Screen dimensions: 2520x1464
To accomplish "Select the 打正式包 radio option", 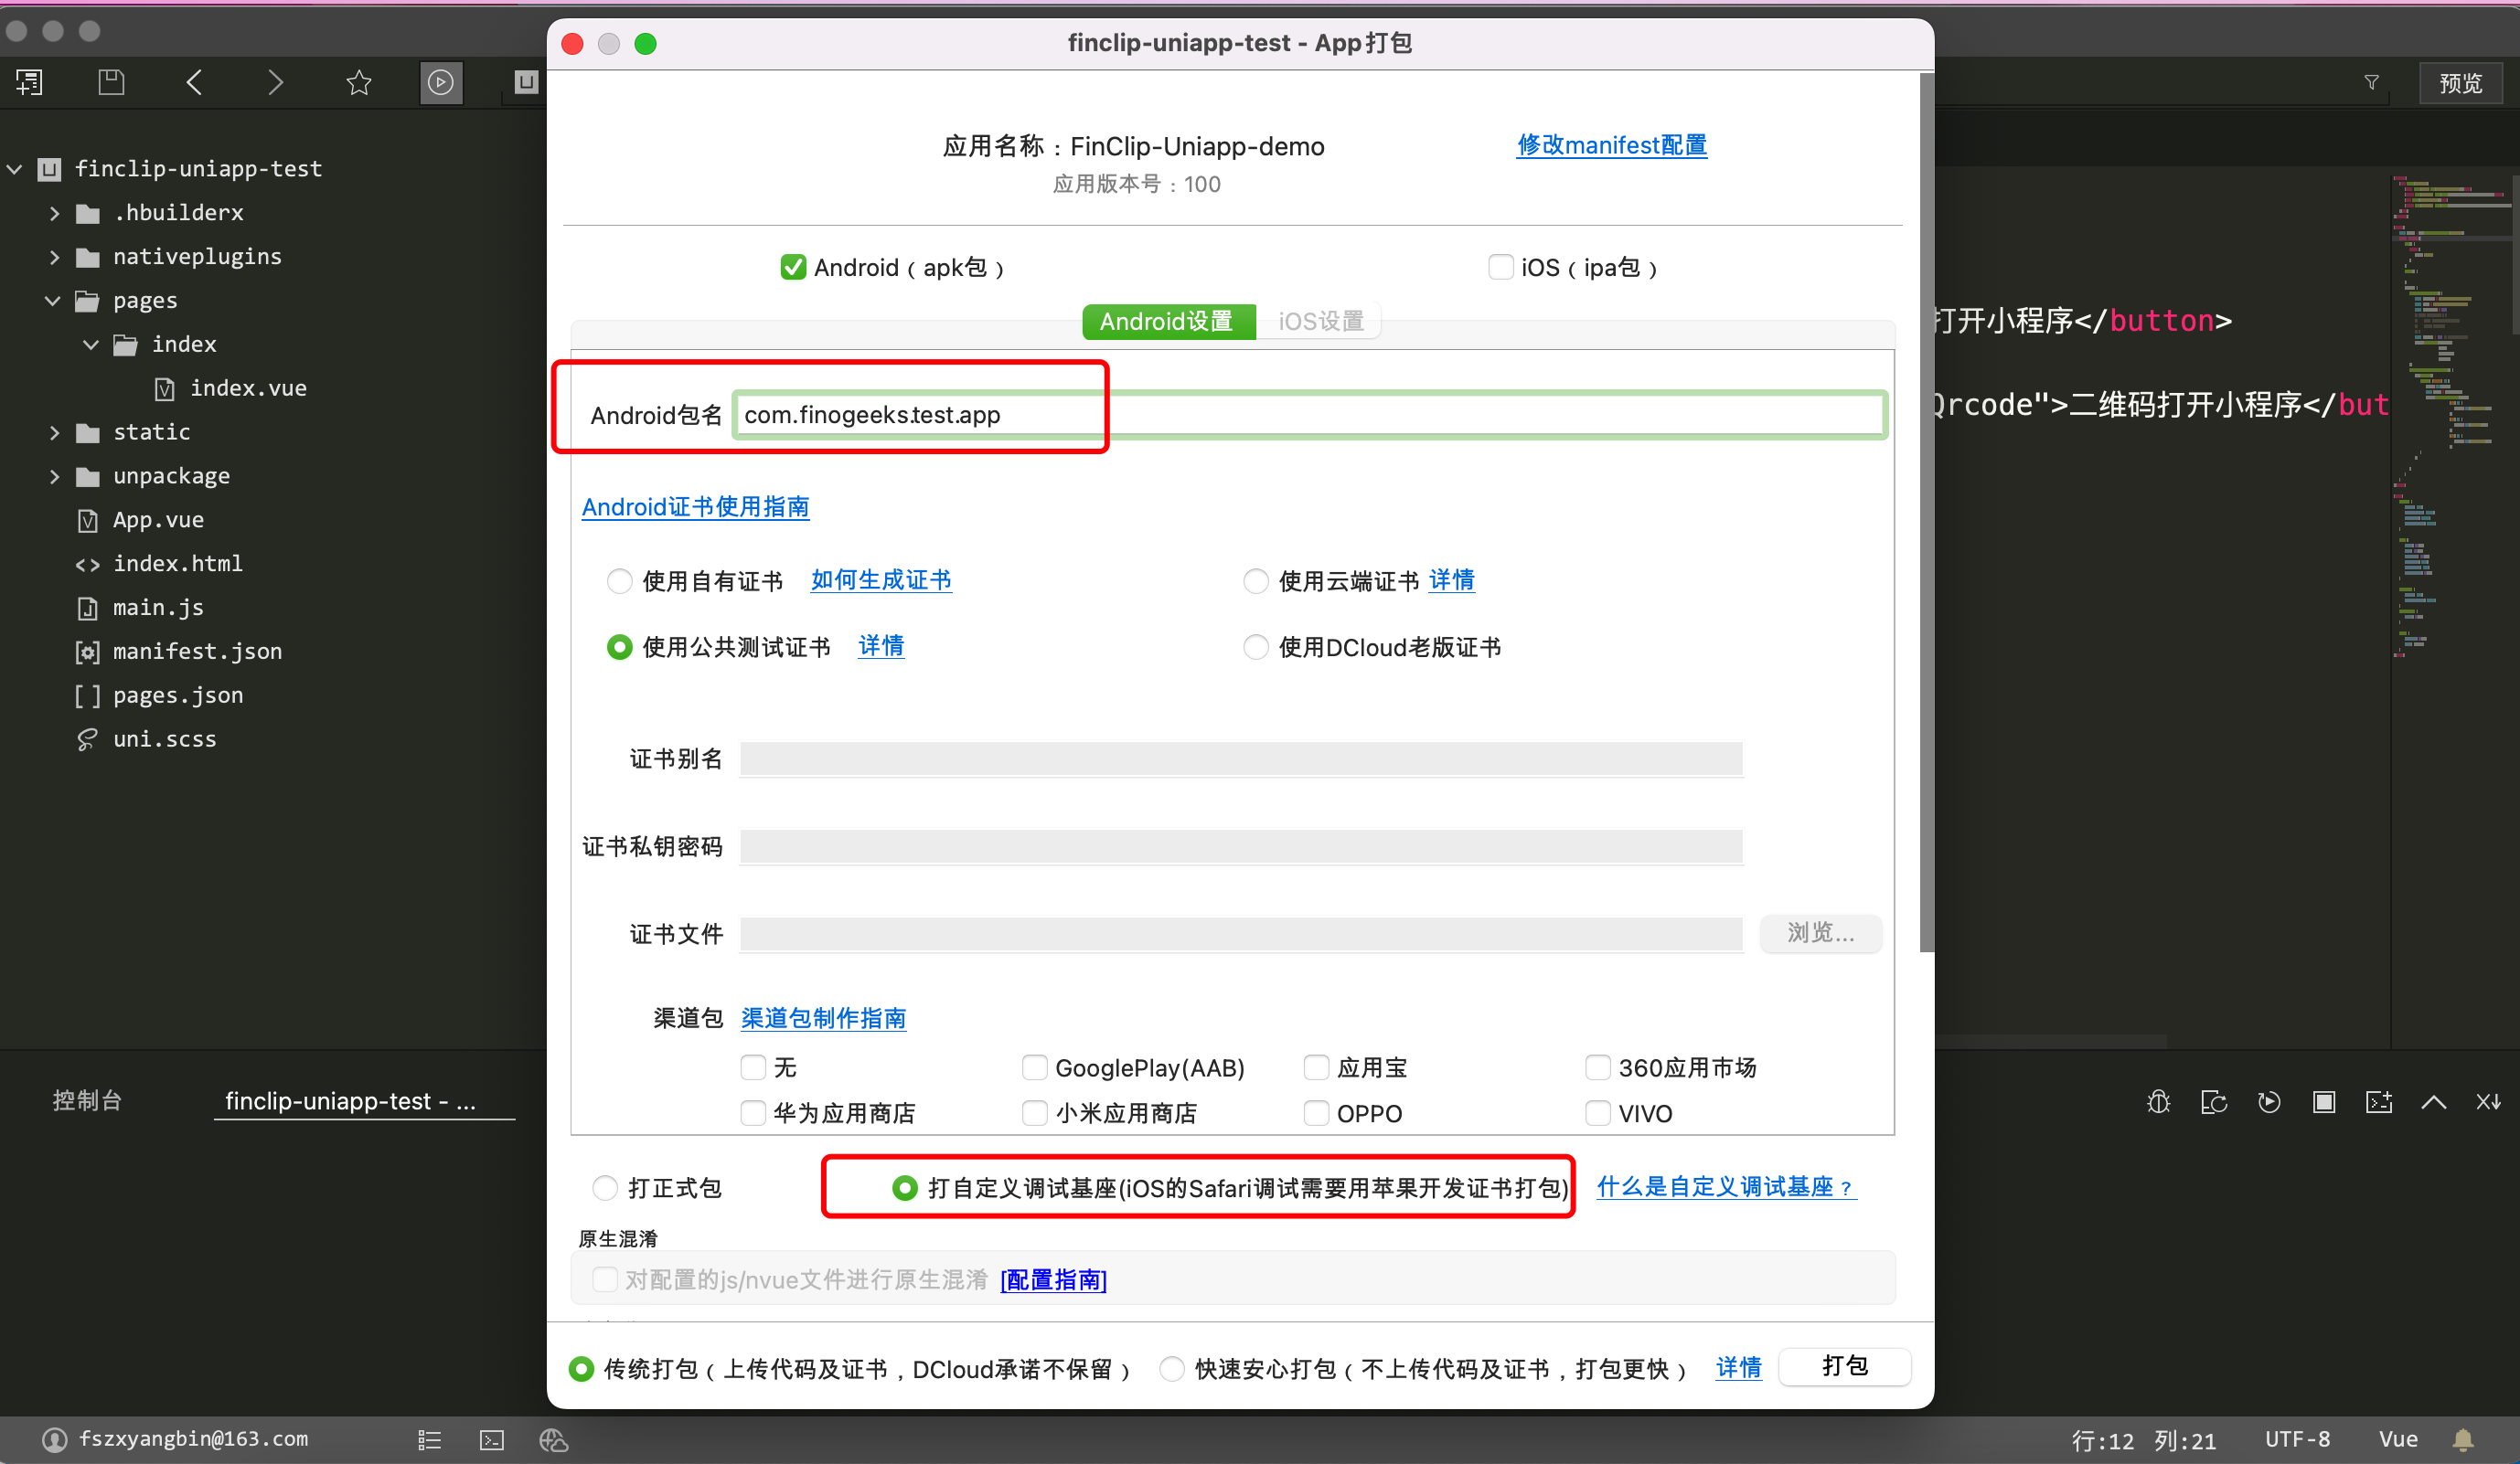I will (x=605, y=1187).
